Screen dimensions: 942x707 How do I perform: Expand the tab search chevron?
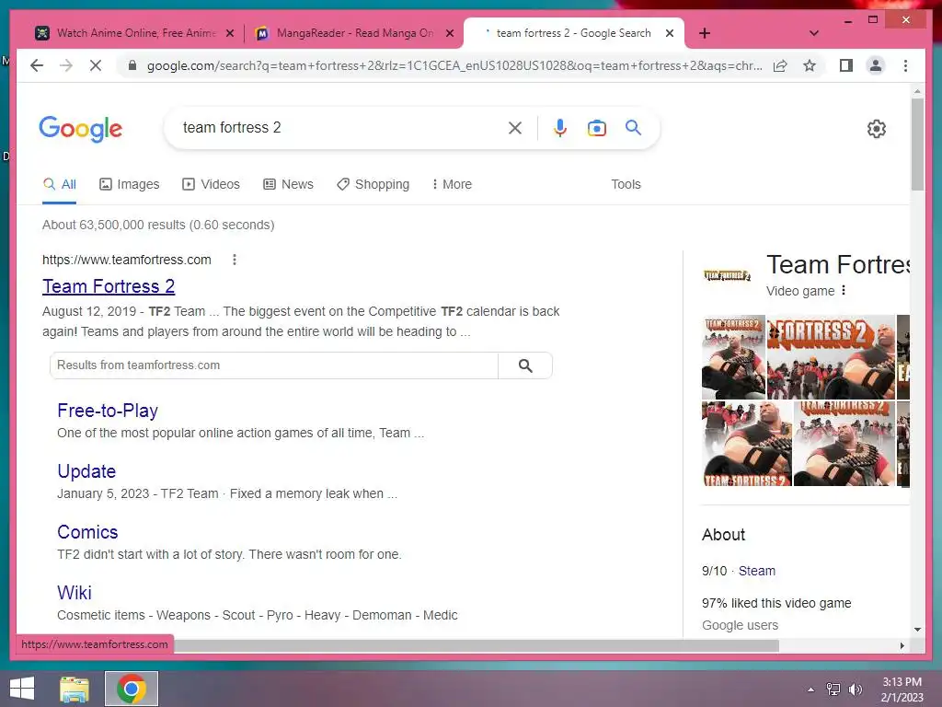click(814, 33)
